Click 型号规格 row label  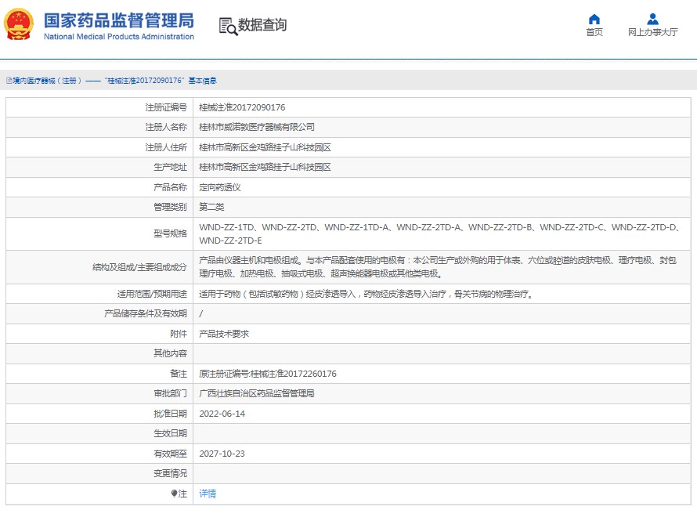(x=170, y=234)
